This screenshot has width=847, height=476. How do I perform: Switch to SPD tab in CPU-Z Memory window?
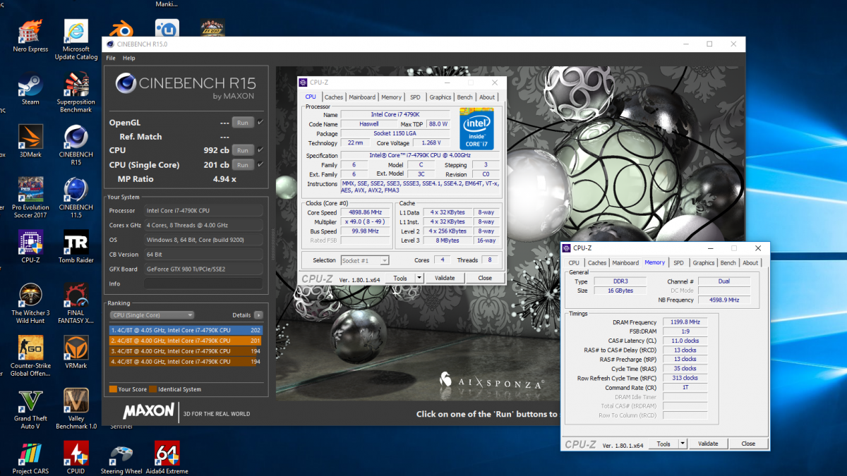point(678,263)
